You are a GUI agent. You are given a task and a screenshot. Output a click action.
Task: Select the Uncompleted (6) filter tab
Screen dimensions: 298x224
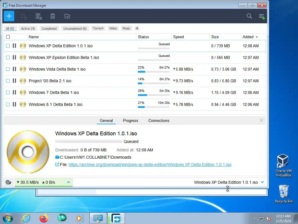[x=75, y=28]
